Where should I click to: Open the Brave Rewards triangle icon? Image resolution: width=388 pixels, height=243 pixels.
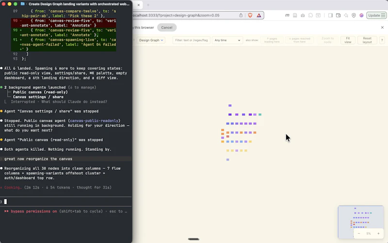(x=259, y=16)
